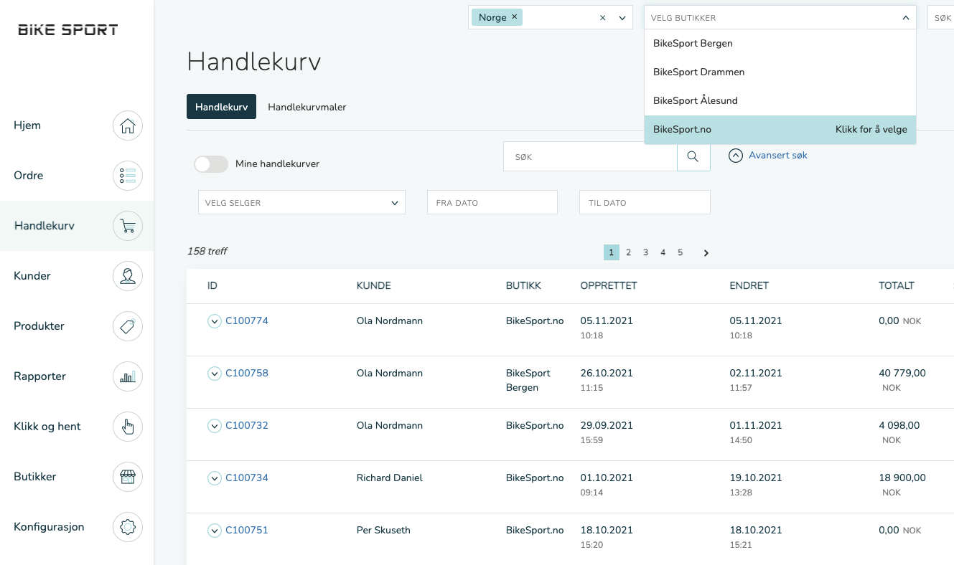Open the Butikker storefront icon
The height and width of the screenshot is (565, 954).
click(128, 477)
